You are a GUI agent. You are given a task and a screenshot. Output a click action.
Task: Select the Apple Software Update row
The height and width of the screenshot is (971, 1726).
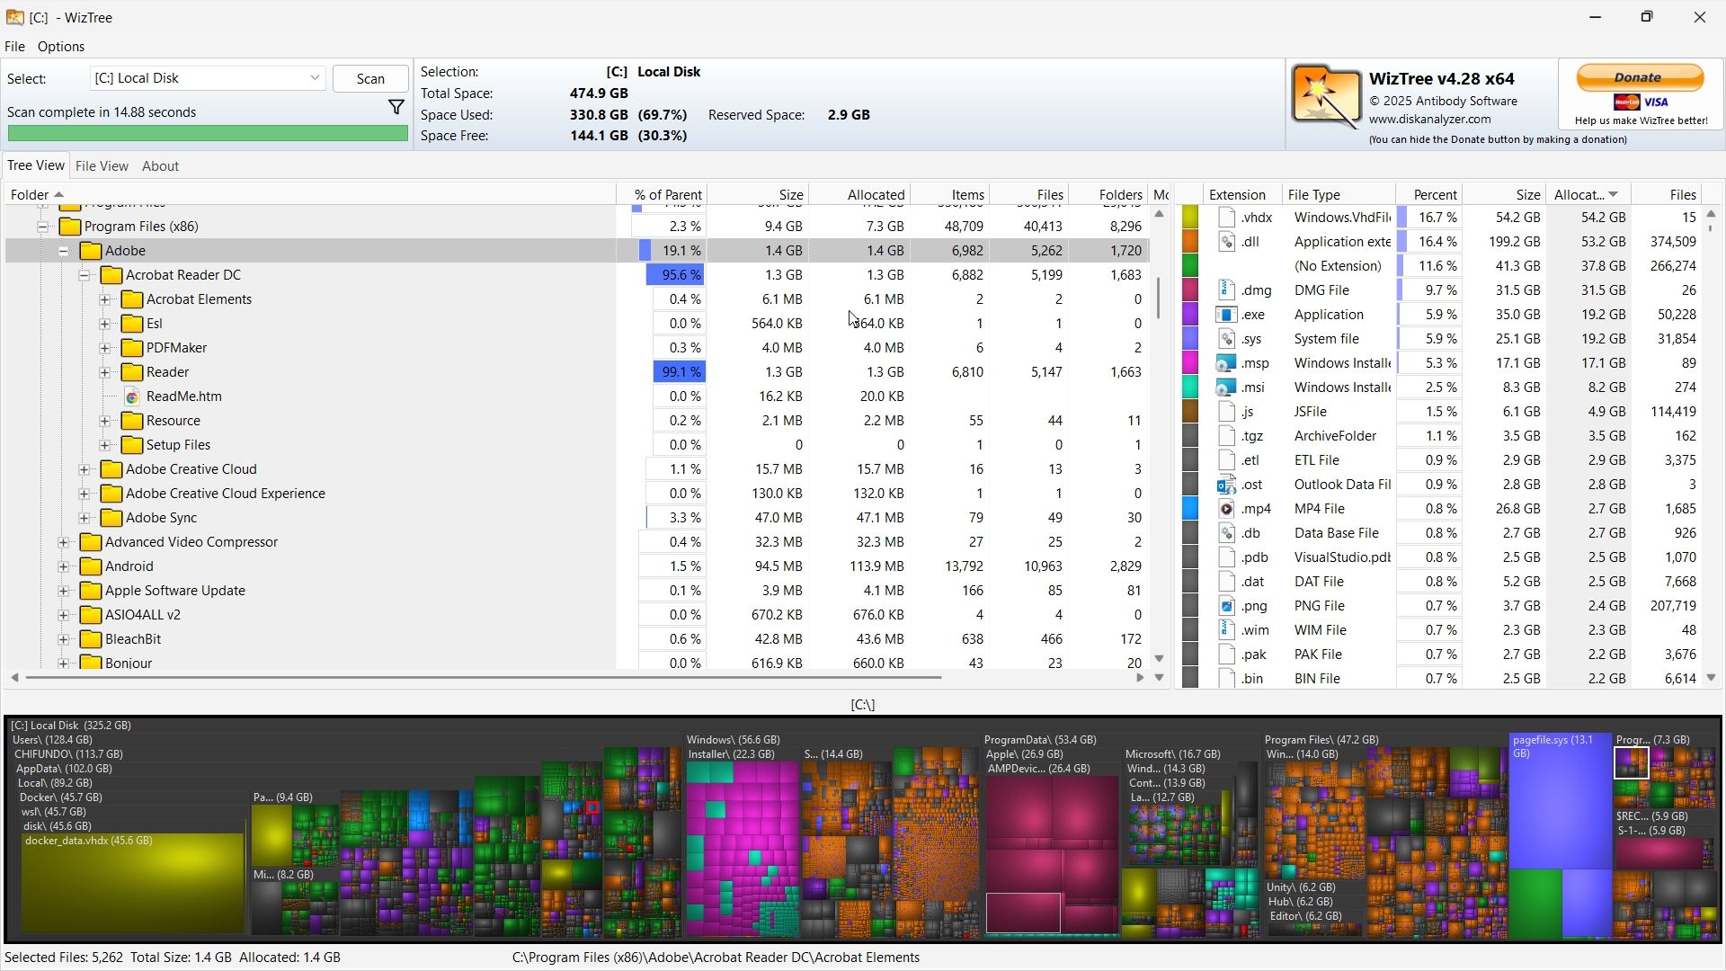tap(577, 591)
